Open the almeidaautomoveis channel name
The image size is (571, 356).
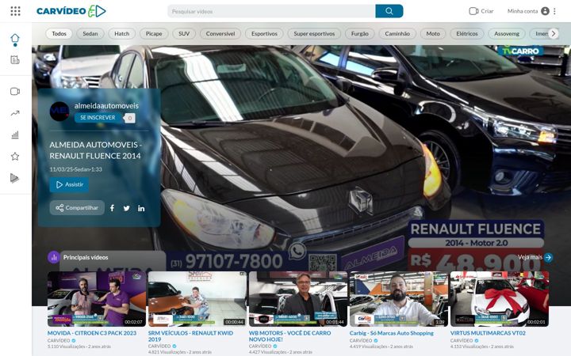tap(106, 106)
